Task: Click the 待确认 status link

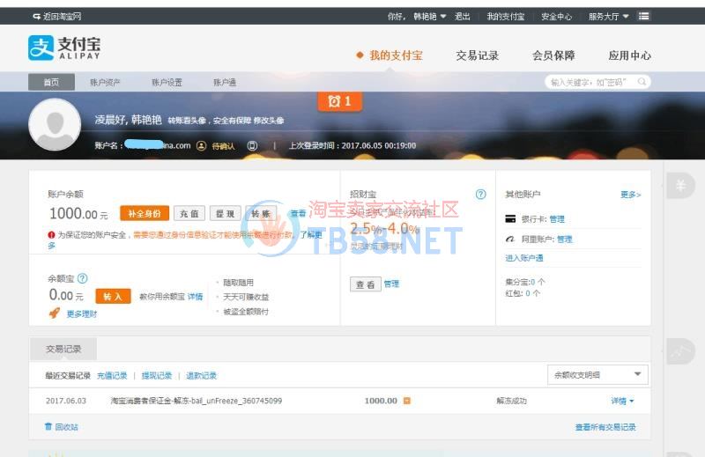Action: [x=223, y=146]
